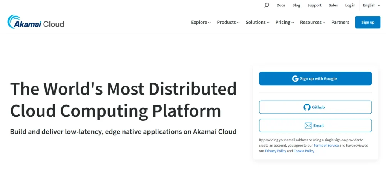The height and width of the screenshot is (176, 386).
Task: Click the blue Sign up button
Action: (368, 22)
